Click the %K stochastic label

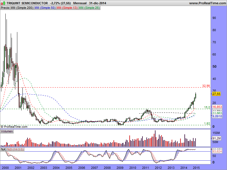point(3,149)
